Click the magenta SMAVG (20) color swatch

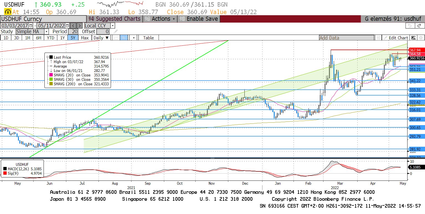point(51,75)
